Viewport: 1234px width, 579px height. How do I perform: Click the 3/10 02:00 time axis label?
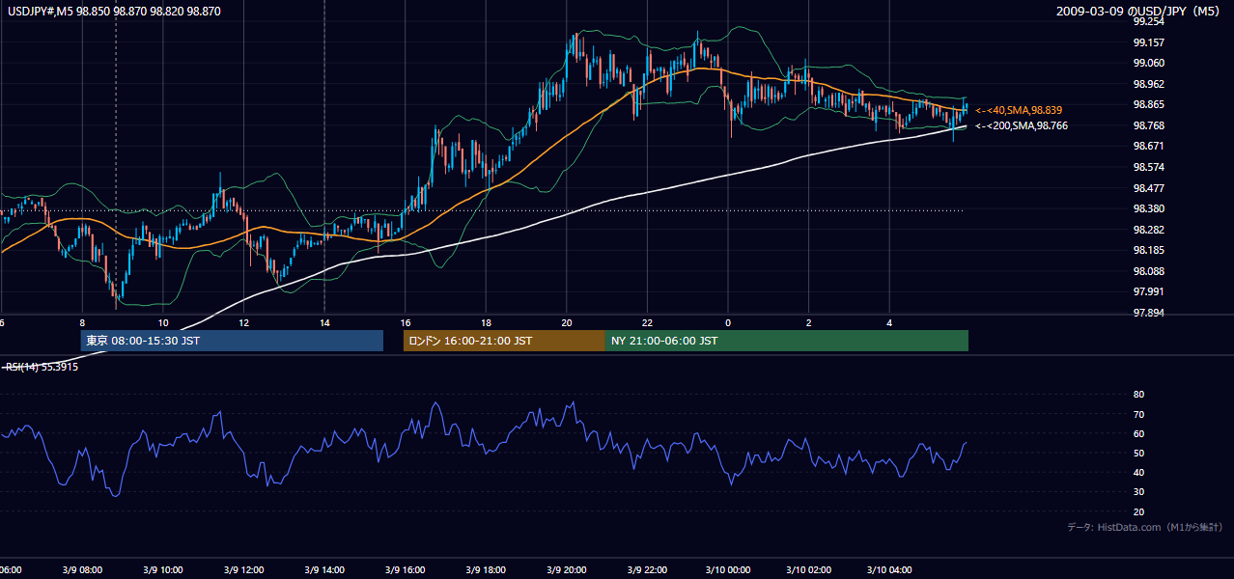click(x=809, y=570)
